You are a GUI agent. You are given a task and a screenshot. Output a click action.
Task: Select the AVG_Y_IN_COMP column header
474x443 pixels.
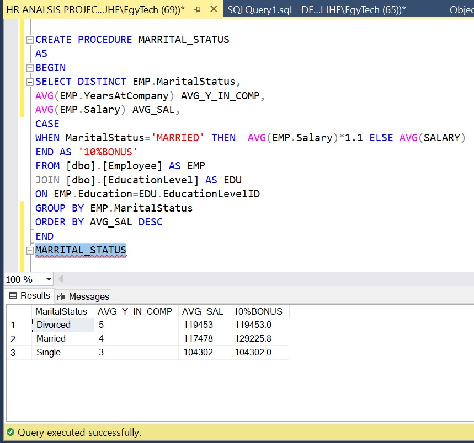(x=136, y=311)
